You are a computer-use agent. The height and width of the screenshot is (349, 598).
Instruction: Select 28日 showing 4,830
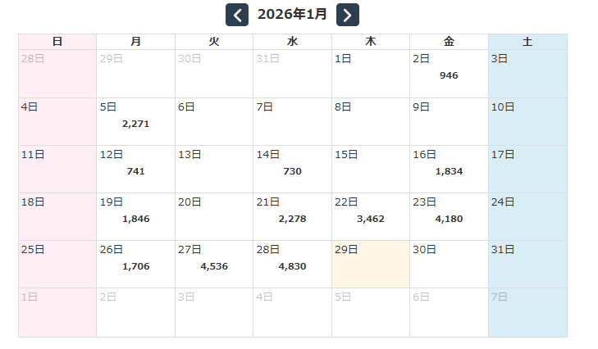pyautogui.click(x=292, y=264)
